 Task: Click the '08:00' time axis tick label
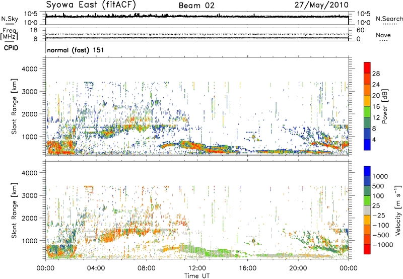[146, 268]
